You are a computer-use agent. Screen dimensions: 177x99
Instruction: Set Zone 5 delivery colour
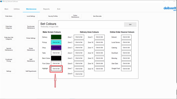click(79, 58)
